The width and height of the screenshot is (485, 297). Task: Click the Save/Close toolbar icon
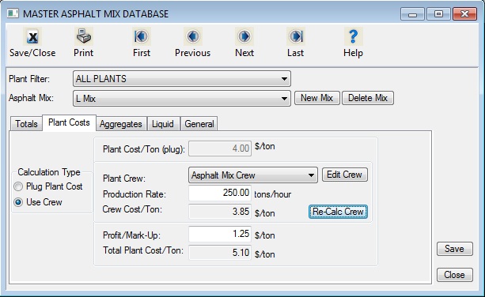click(32, 37)
